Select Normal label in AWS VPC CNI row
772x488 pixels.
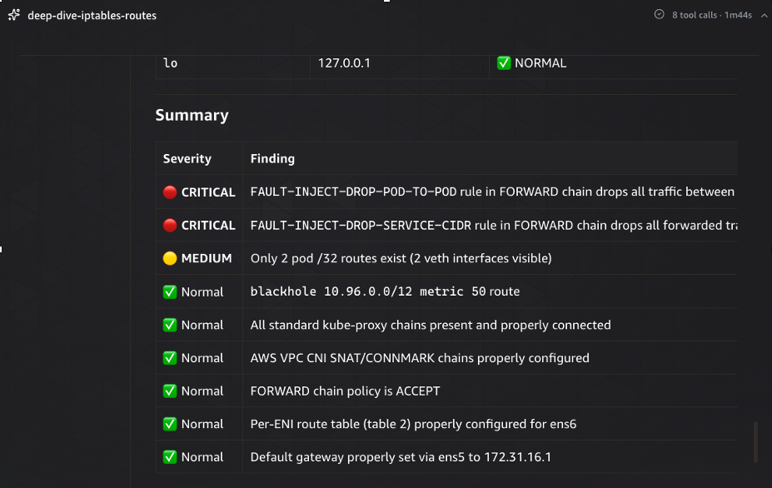(202, 358)
